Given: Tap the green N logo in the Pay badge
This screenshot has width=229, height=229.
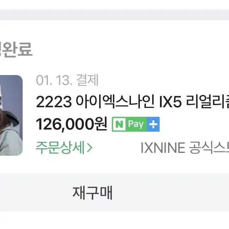Looking at the screenshot, I should (119, 124).
